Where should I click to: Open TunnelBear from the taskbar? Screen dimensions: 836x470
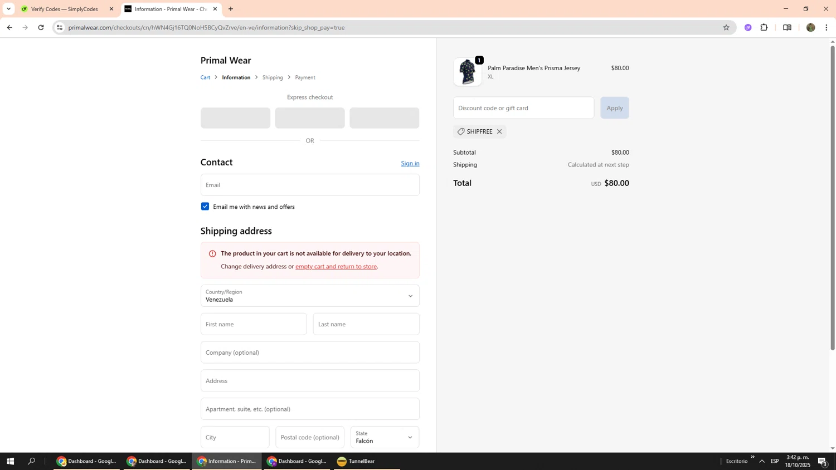(x=367, y=461)
